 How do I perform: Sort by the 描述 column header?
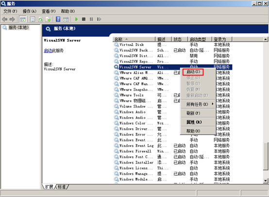coord(163,39)
